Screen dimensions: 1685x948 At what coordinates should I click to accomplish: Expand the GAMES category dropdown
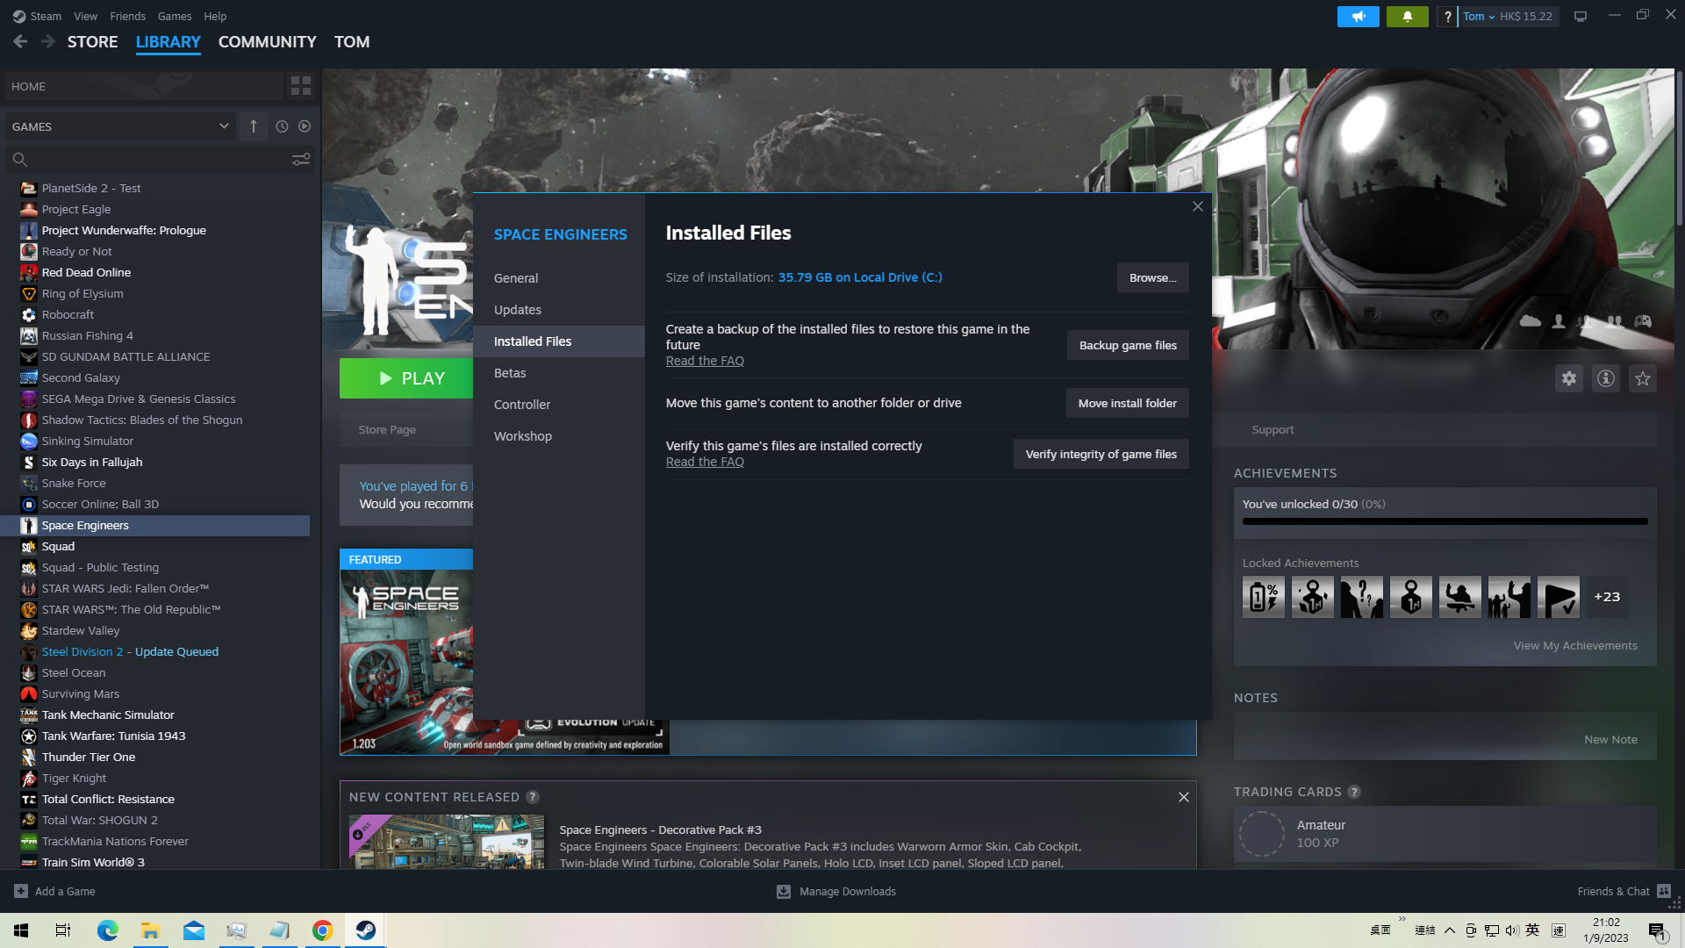(223, 126)
